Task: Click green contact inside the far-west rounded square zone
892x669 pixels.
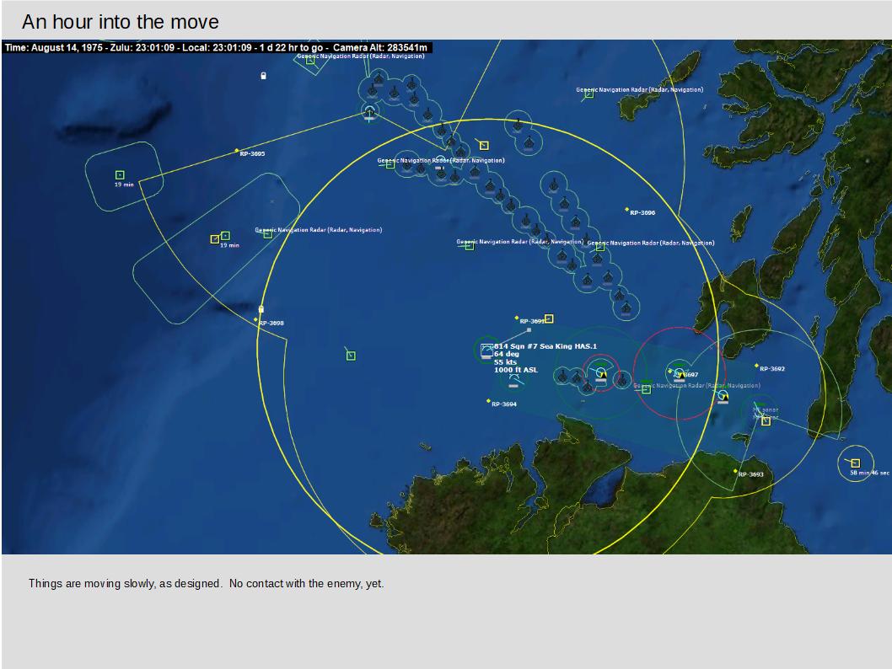Action: click(120, 175)
